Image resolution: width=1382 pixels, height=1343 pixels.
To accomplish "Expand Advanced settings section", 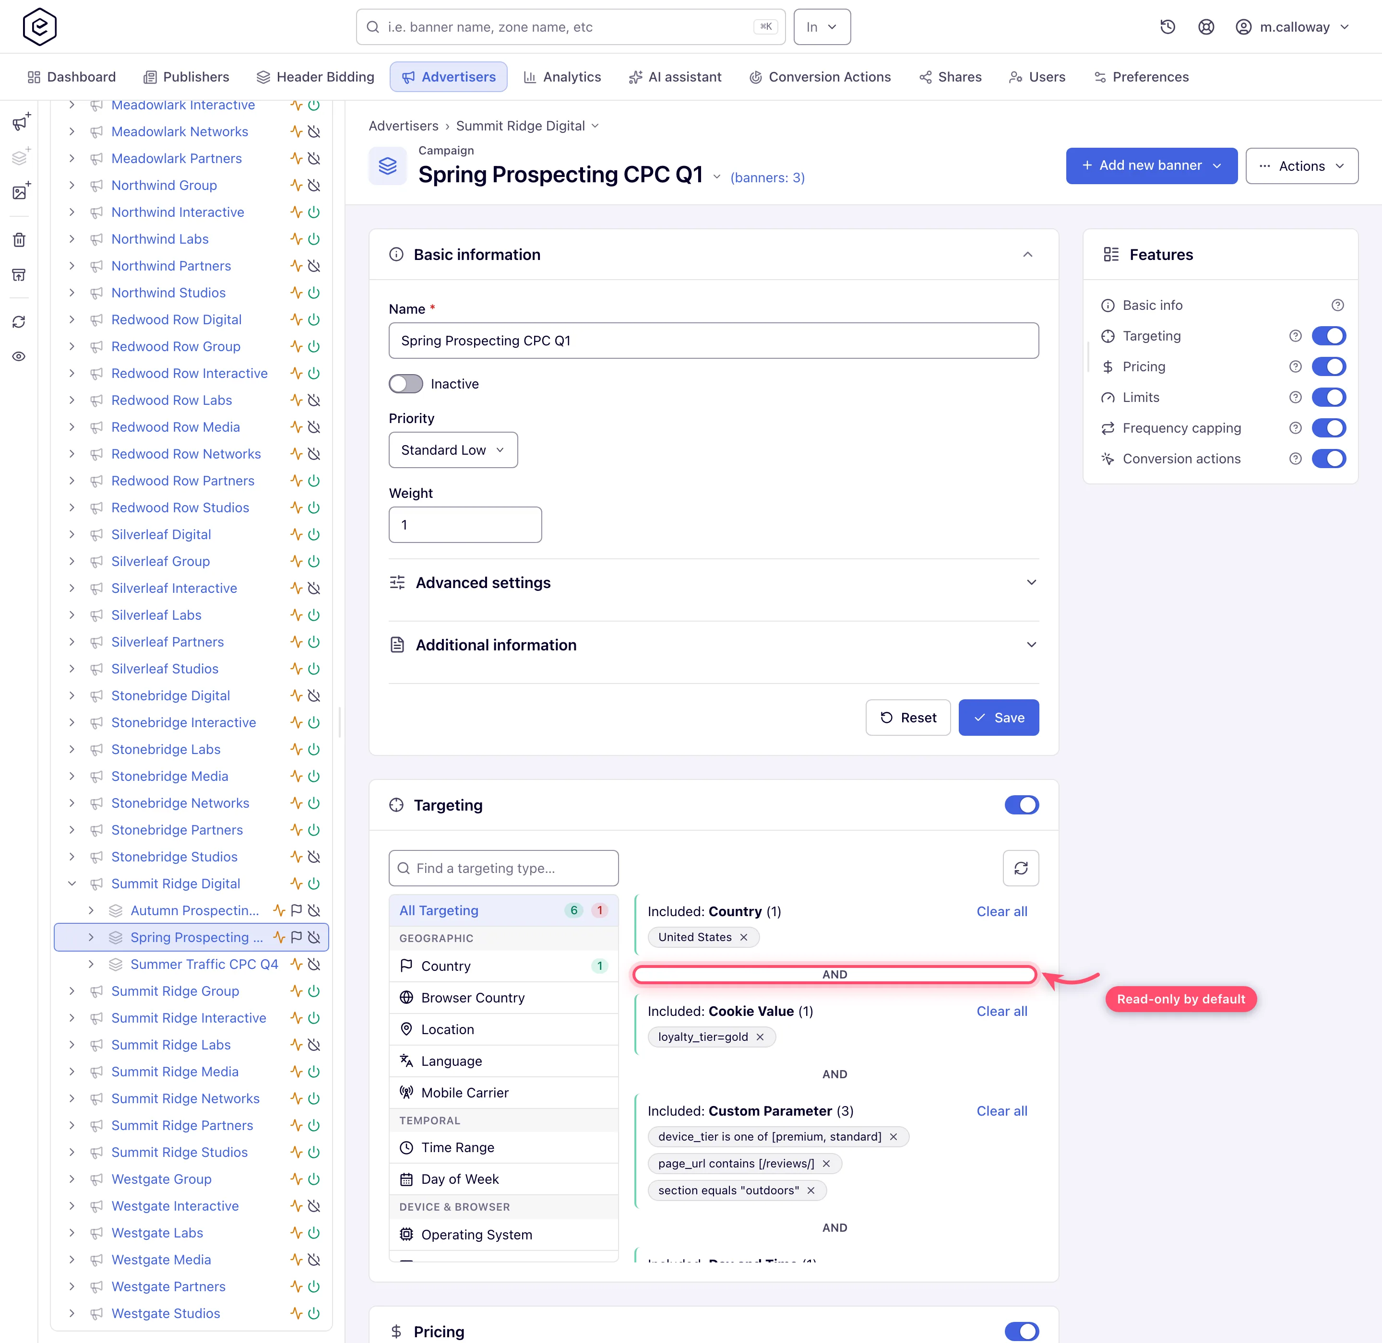I will (714, 583).
